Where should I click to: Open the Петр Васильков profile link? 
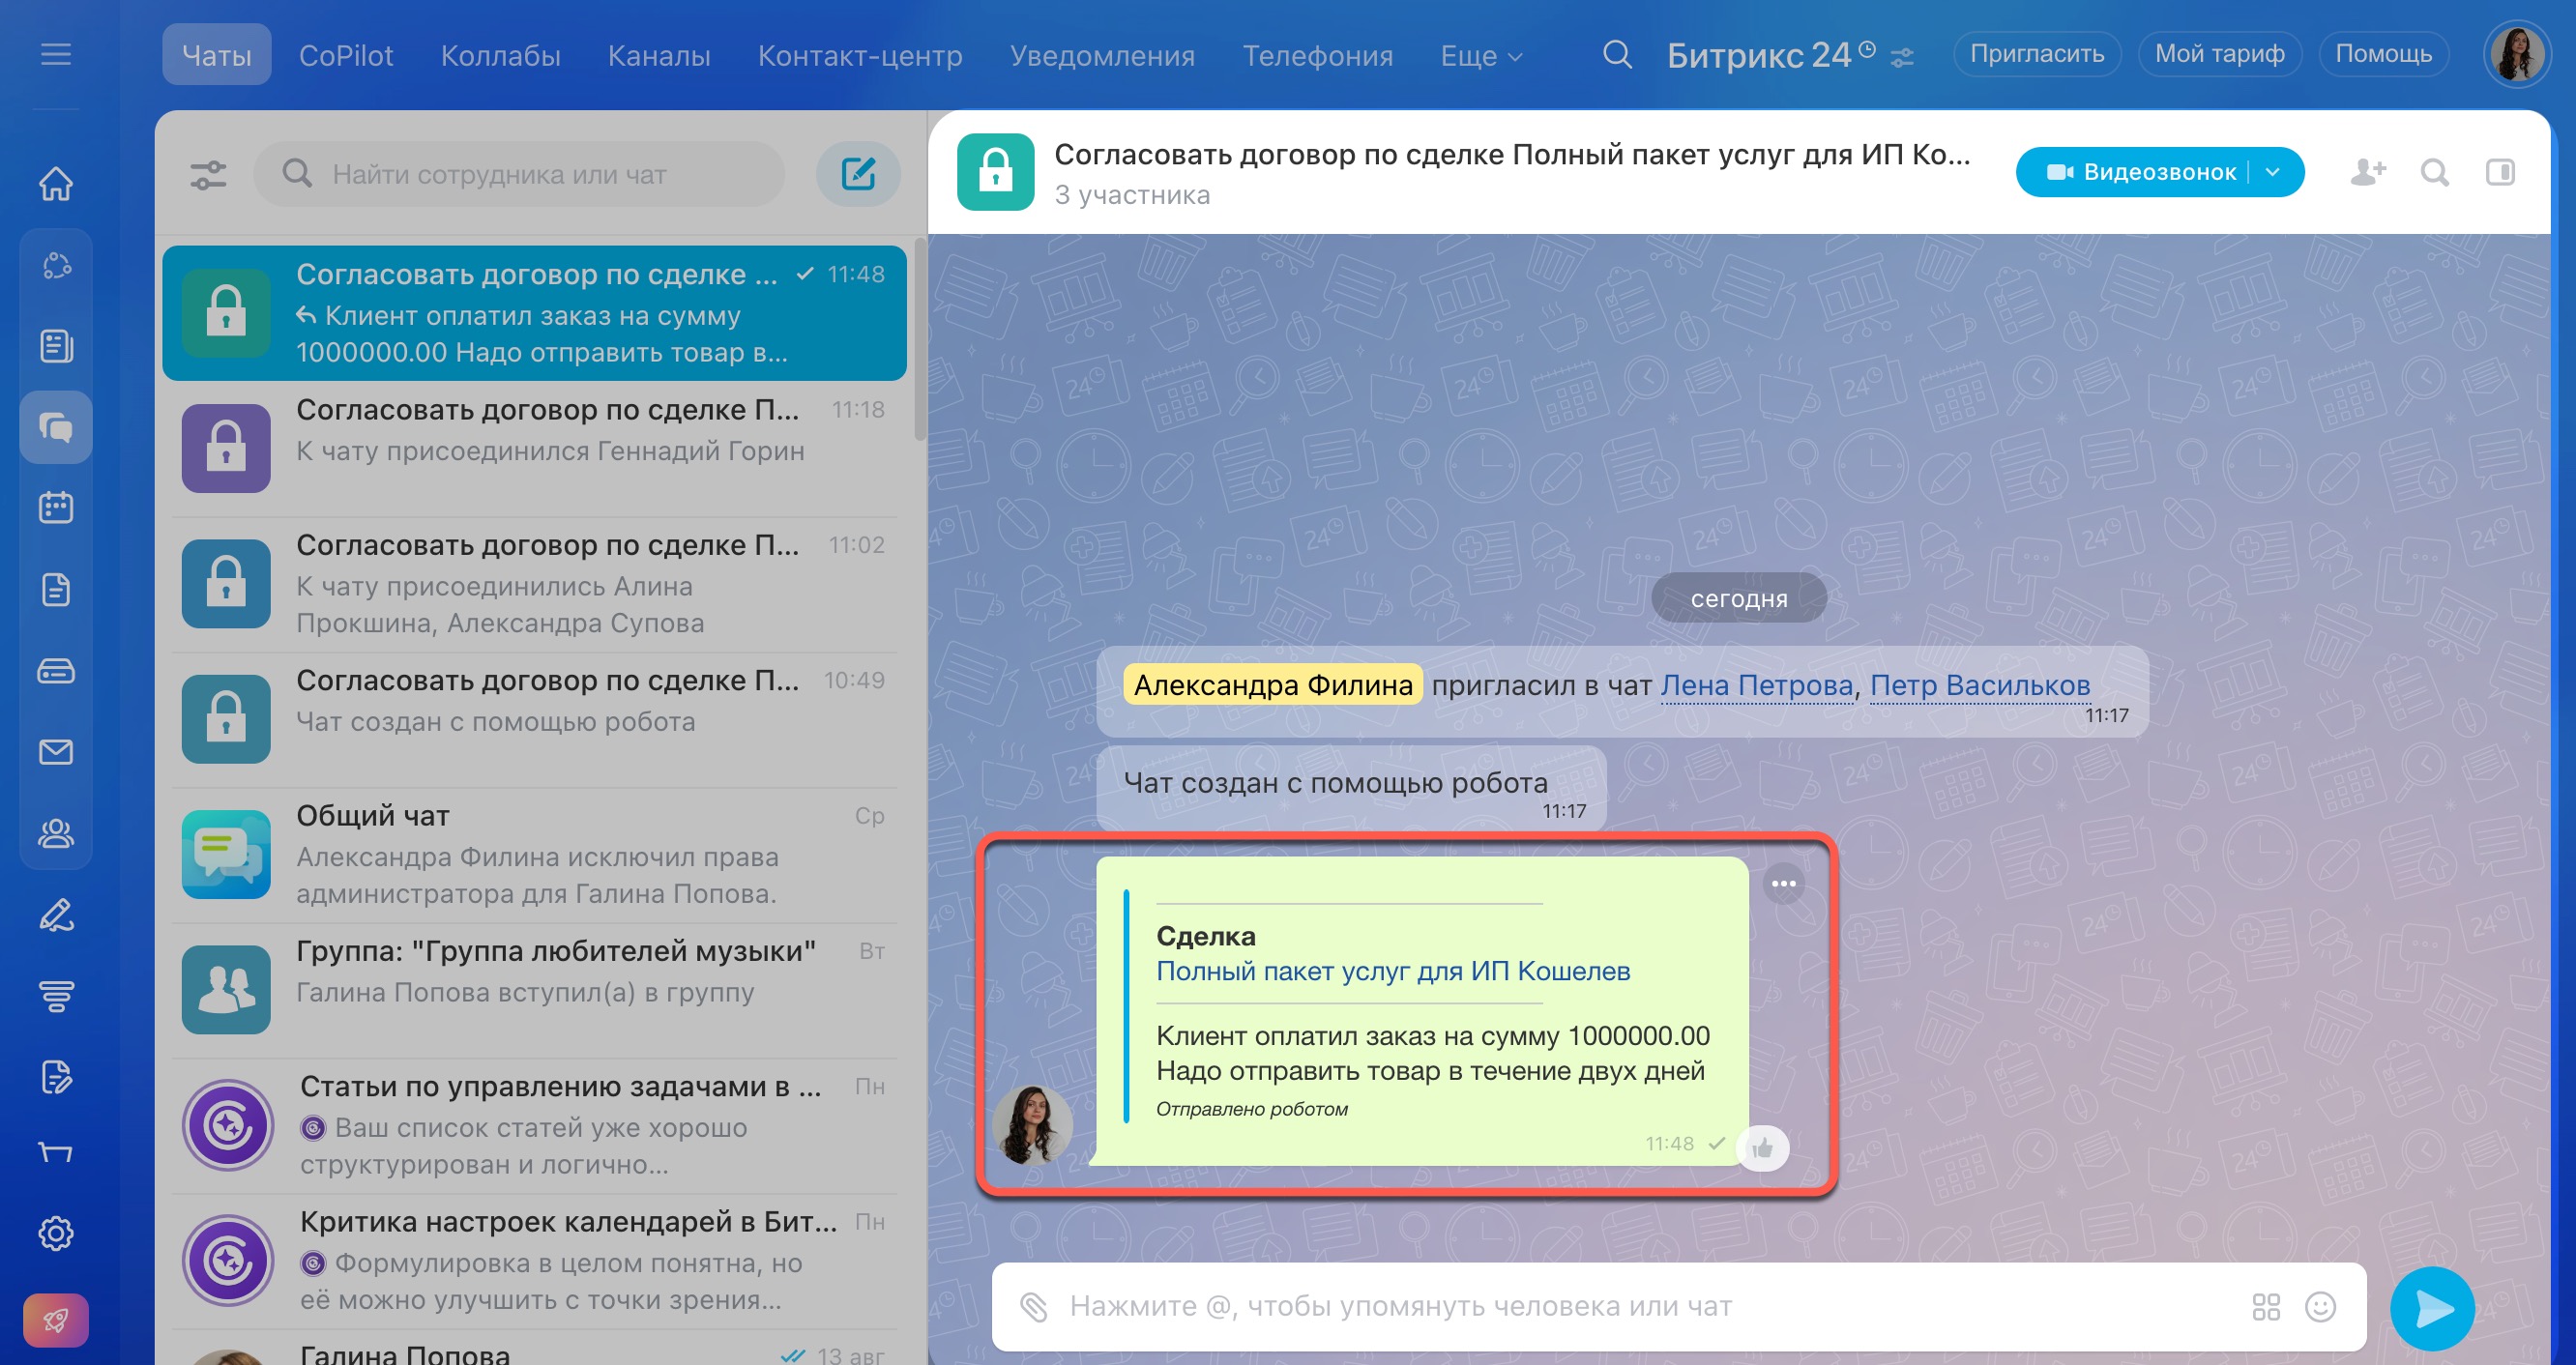point(1979,685)
